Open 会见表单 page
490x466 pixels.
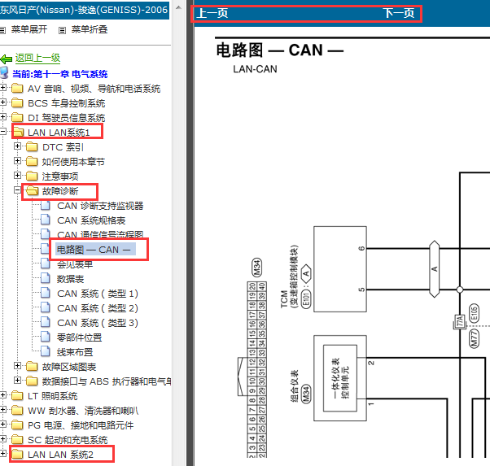click(75, 264)
